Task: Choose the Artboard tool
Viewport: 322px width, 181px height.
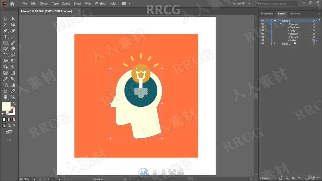Action: [x=5, y=91]
